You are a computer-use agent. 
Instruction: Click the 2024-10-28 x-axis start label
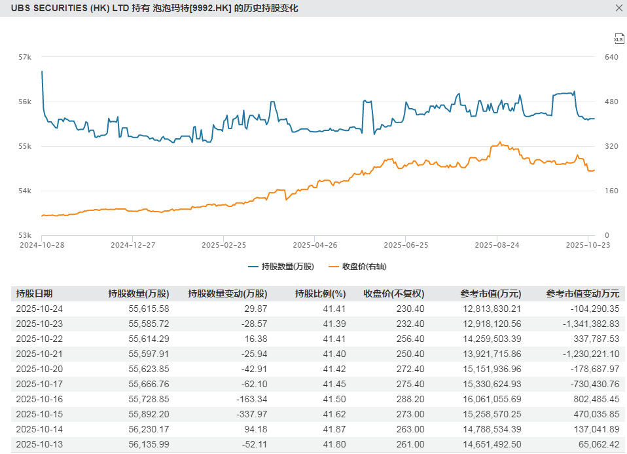click(x=41, y=245)
